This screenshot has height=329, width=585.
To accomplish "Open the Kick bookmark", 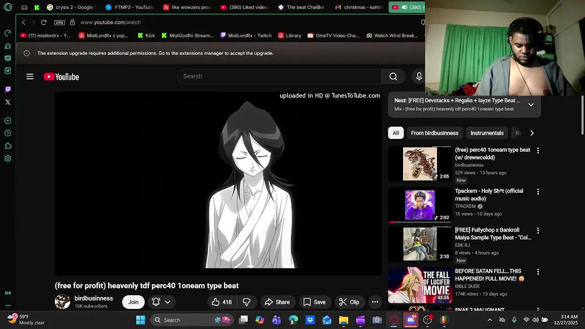I will [x=146, y=36].
